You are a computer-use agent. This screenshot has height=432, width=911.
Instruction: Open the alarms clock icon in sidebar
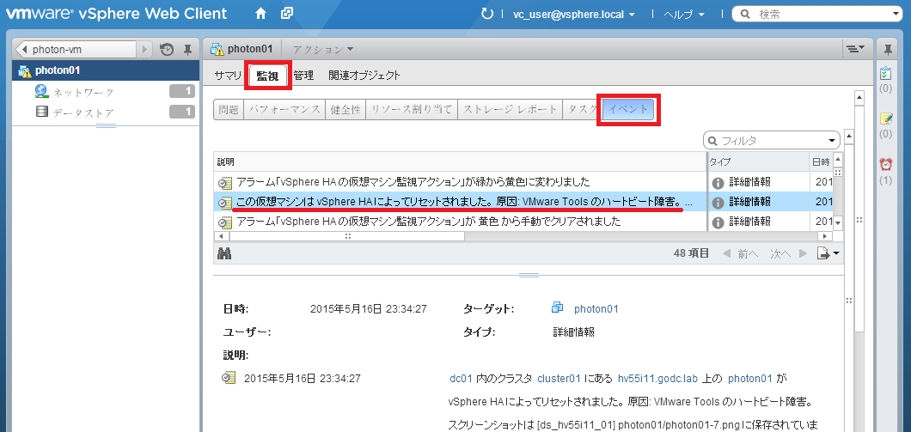click(885, 165)
